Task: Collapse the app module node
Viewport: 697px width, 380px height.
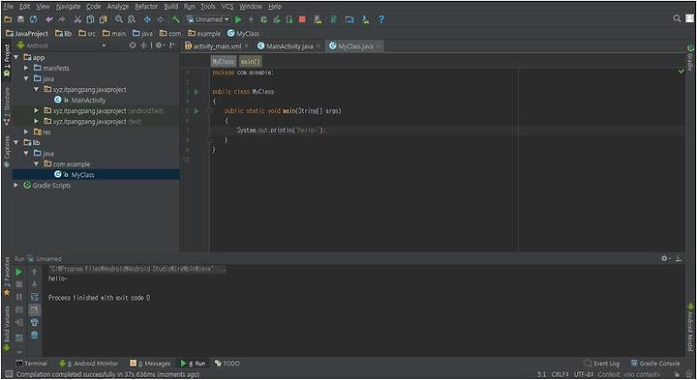Action: [x=16, y=57]
